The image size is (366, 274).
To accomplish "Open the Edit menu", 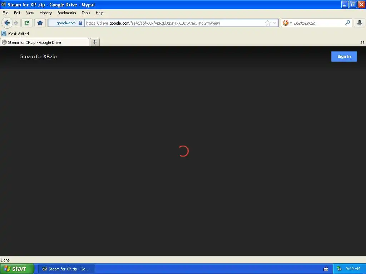I will (x=17, y=13).
